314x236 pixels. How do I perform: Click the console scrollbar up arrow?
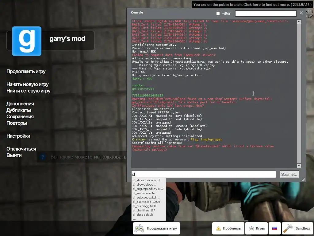tap(299, 22)
